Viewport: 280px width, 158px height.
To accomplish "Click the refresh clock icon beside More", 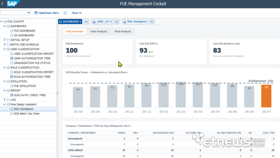I will point(65,13).
